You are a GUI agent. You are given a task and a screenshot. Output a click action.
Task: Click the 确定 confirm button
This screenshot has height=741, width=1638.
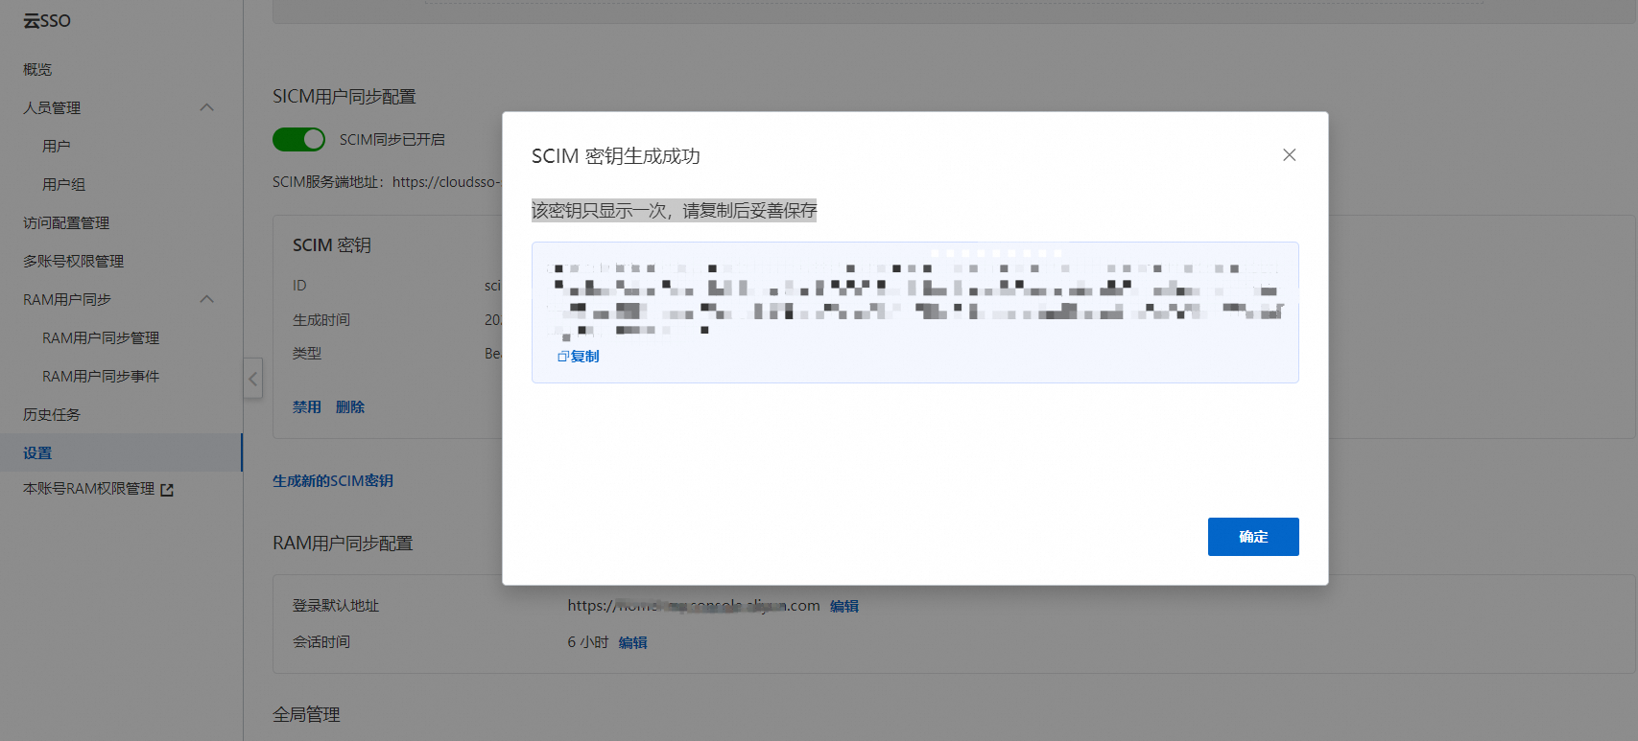(x=1252, y=537)
